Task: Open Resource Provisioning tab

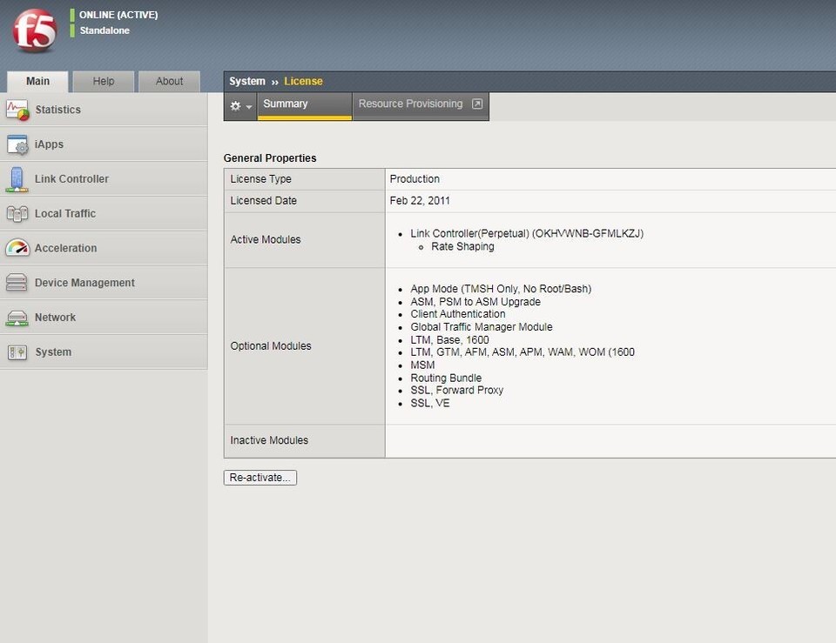Action: point(410,104)
